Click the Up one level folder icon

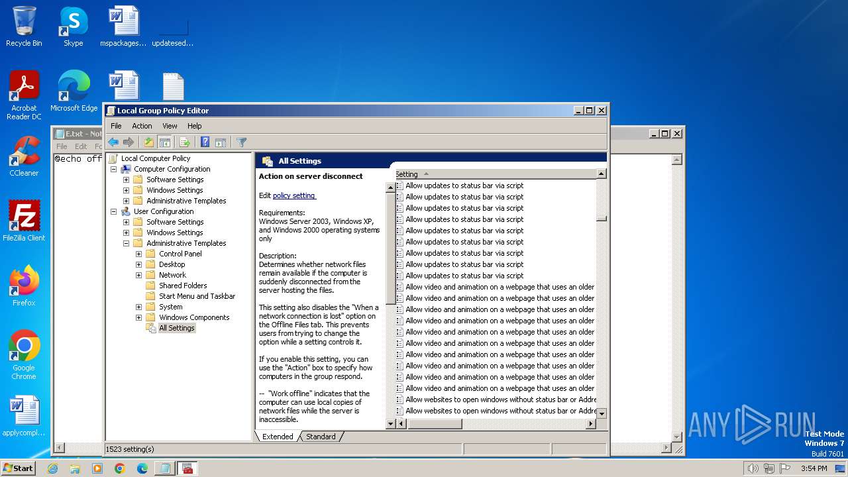[x=149, y=142]
